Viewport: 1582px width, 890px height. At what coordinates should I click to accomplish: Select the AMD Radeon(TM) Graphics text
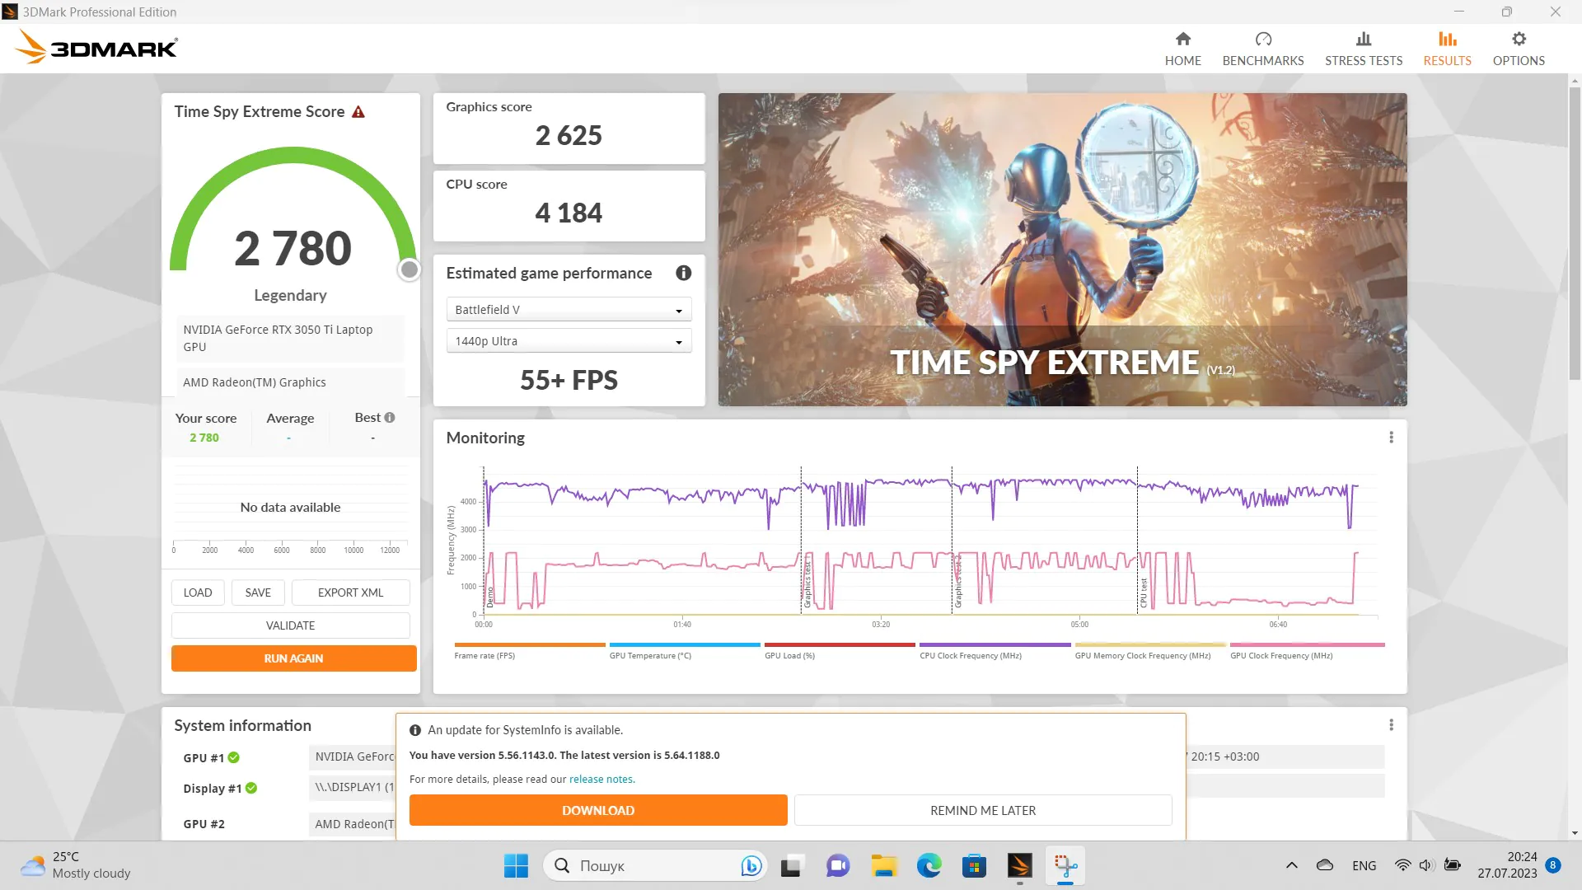coord(254,382)
